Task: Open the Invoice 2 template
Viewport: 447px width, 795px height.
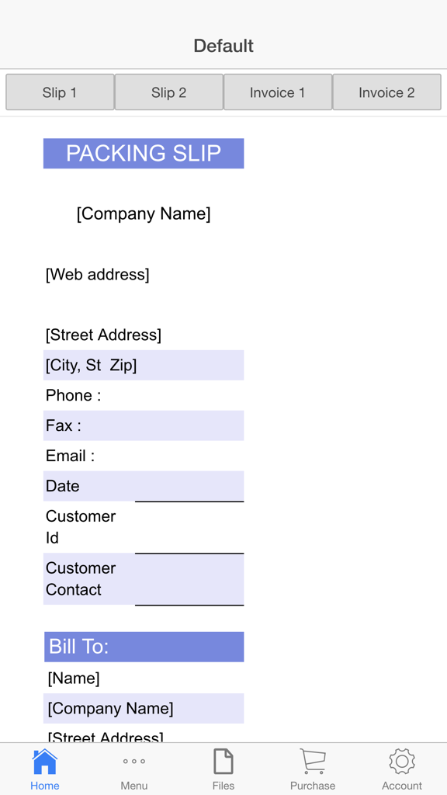Action: click(x=386, y=92)
